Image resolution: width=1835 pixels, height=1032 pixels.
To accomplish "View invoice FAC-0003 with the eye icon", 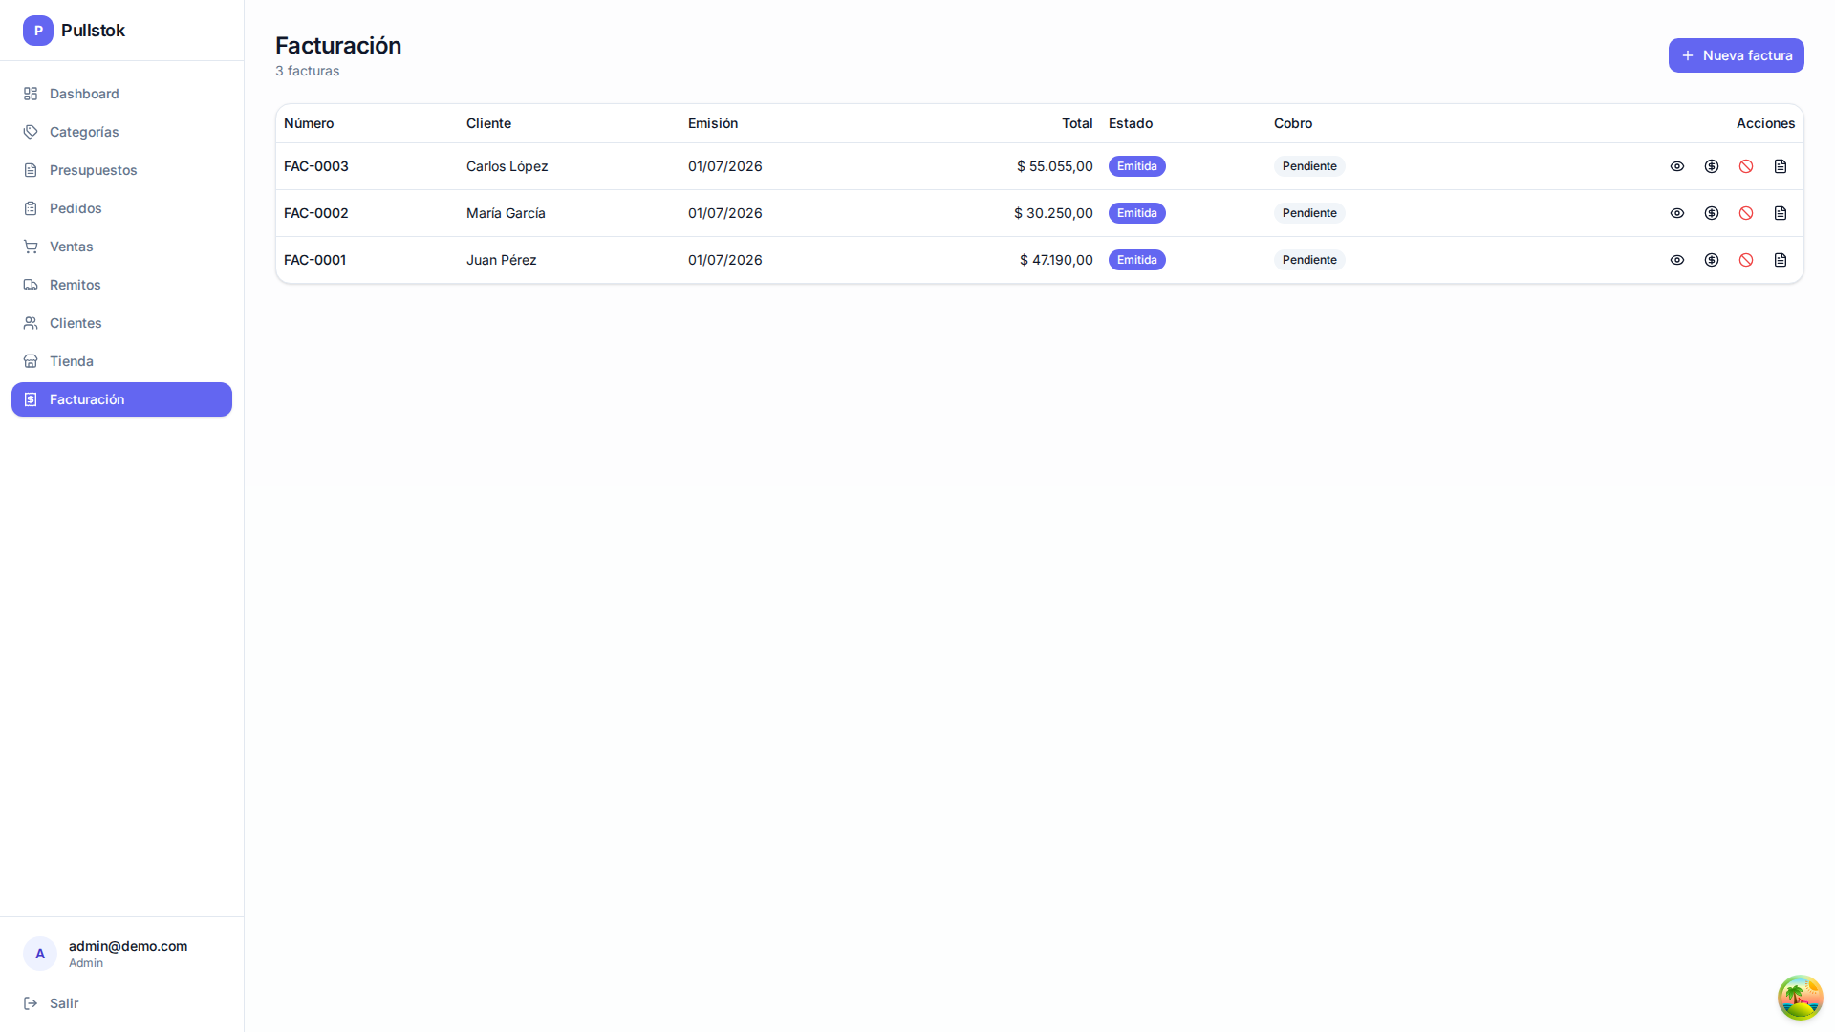I will click(1677, 166).
